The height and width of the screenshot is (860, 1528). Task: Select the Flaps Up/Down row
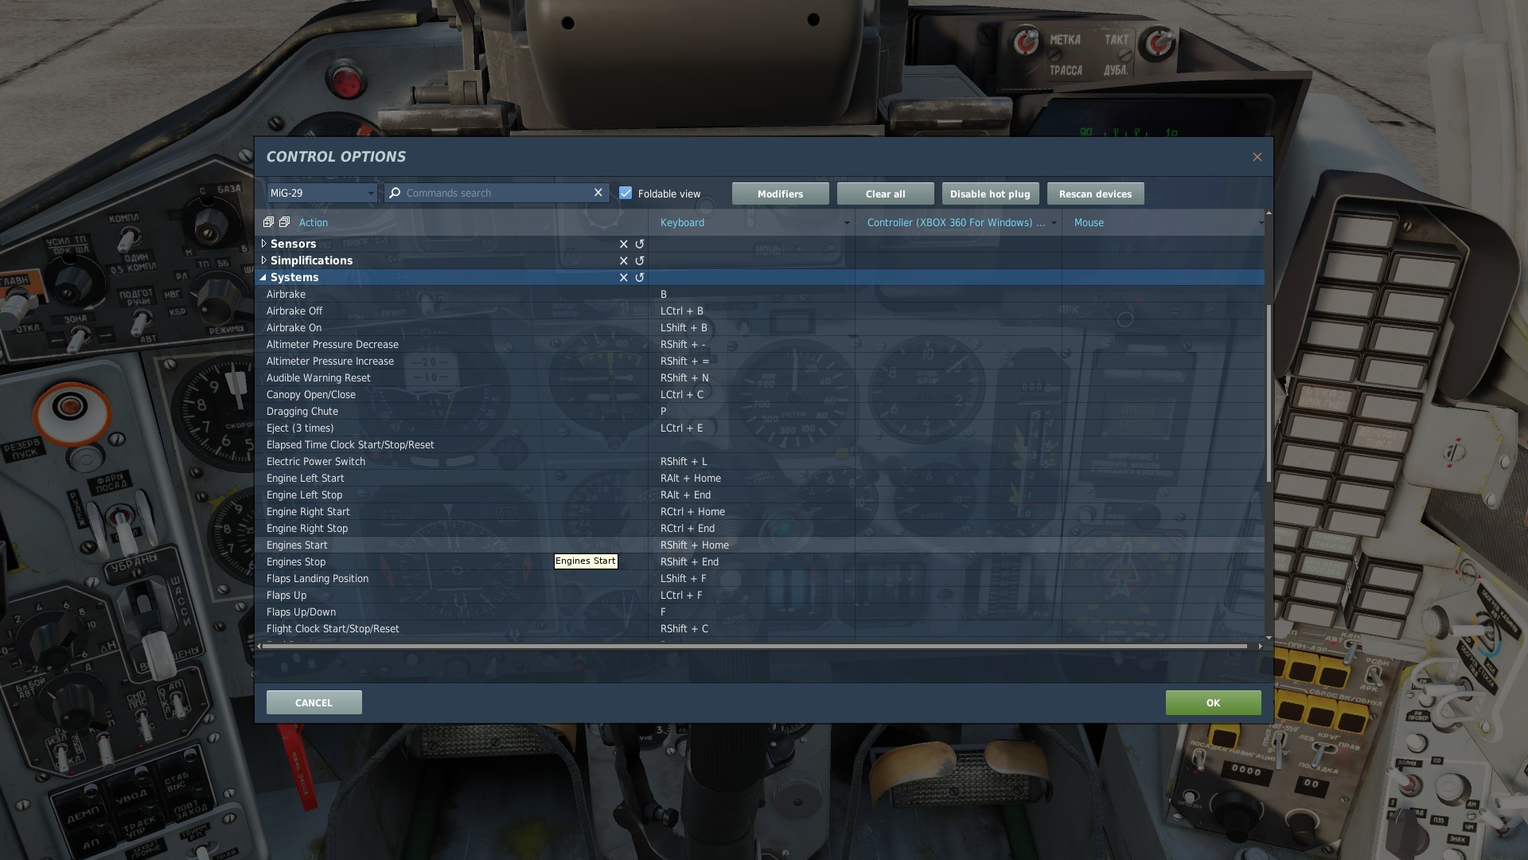pyautogui.click(x=759, y=612)
